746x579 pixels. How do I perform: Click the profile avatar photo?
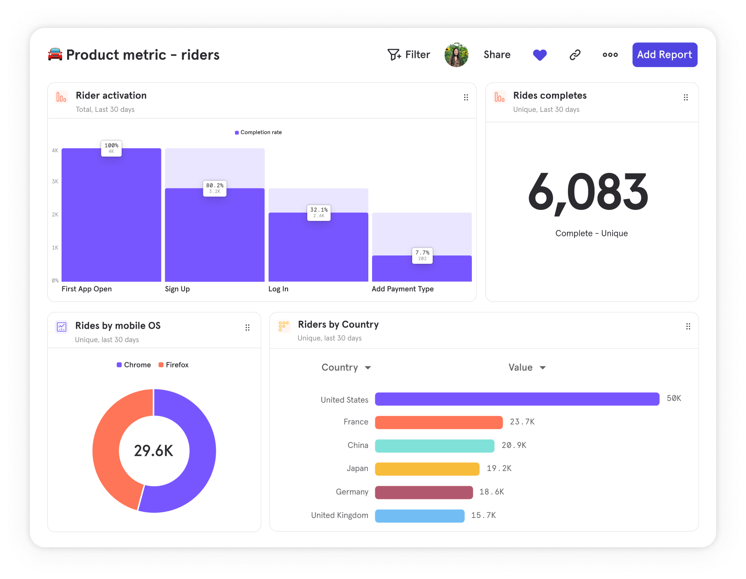pyautogui.click(x=456, y=55)
